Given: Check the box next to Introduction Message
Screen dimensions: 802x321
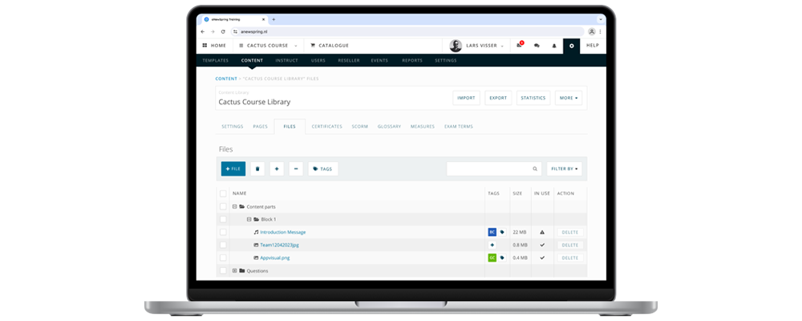Looking at the screenshot, I should 223,232.
